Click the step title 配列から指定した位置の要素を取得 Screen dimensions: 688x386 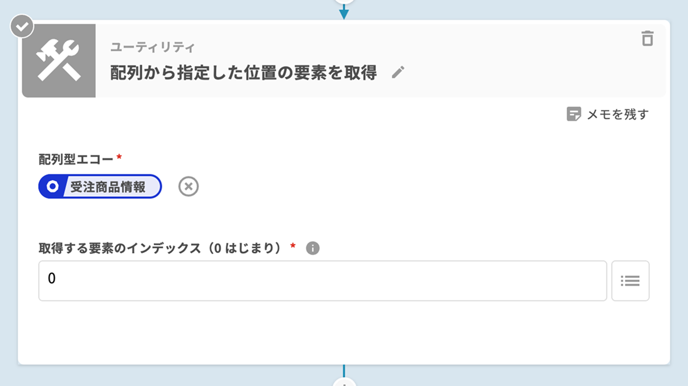[x=243, y=73]
